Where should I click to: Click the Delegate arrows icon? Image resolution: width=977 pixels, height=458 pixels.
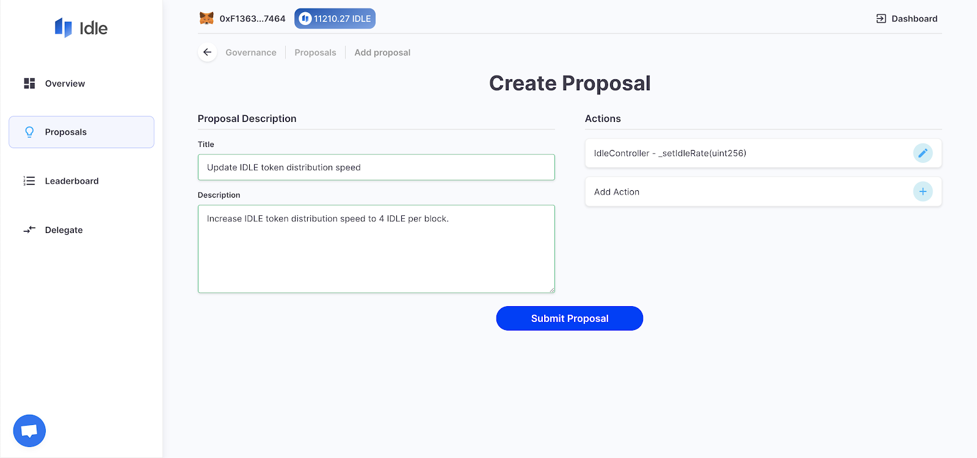coord(29,230)
